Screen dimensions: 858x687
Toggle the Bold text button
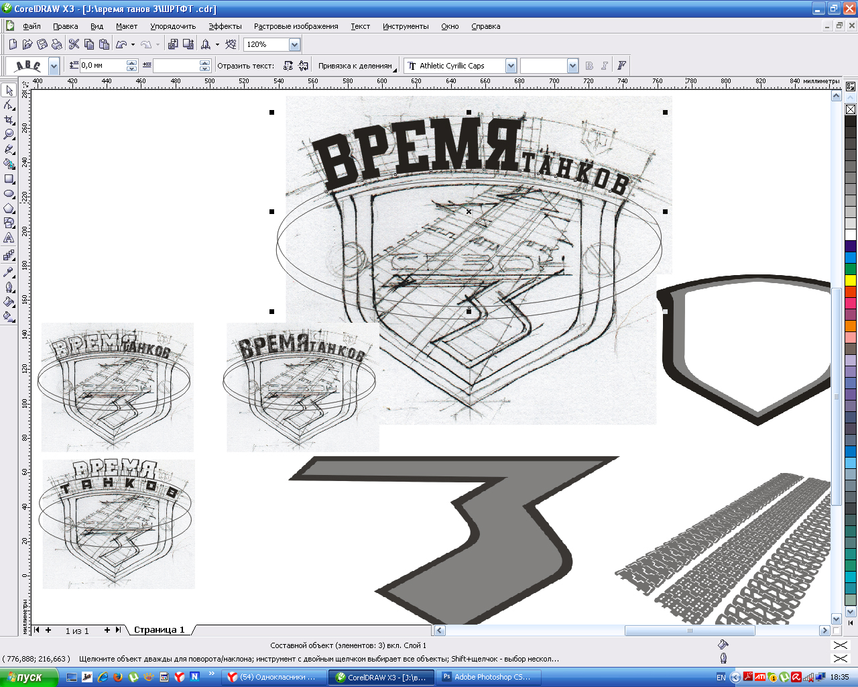[589, 66]
